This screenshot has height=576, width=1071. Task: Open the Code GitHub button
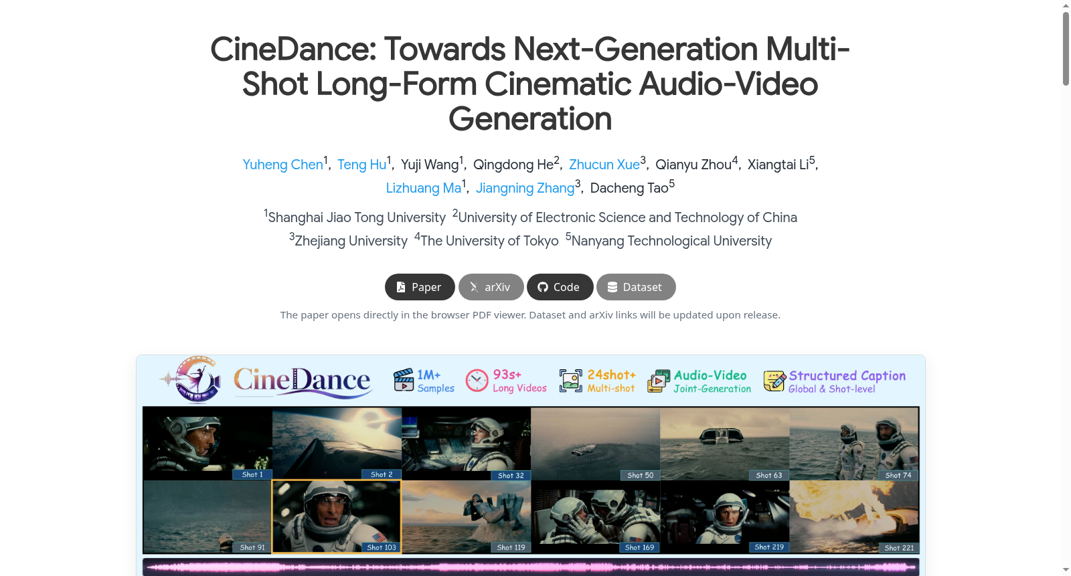click(x=560, y=287)
